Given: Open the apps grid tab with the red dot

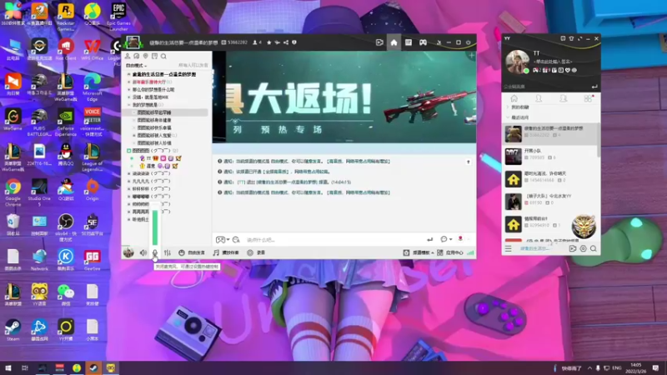Looking at the screenshot, I should pyautogui.click(x=588, y=98).
